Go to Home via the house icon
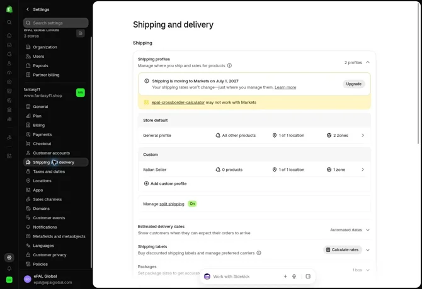422x289 pixels. click(x=9, y=35)
